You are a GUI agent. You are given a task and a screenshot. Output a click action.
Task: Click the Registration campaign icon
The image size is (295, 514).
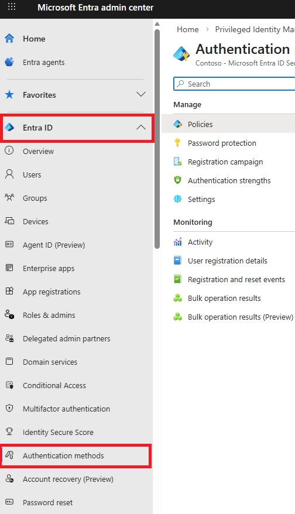coord(177,161)
